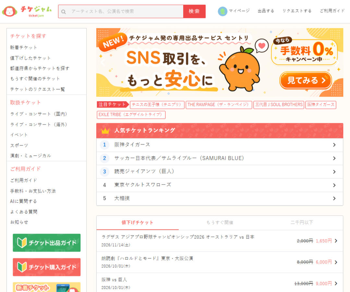The height and width of the screenshot is (292, 350).
Task: Open サッカー日本代表 row chevron
Action: (x=334, y=158)
